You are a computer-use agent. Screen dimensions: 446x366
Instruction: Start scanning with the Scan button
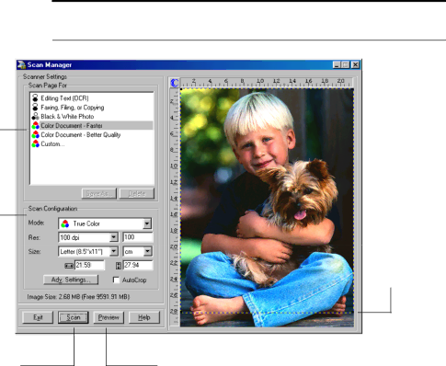pyautogui.click(x=74, y=317)
